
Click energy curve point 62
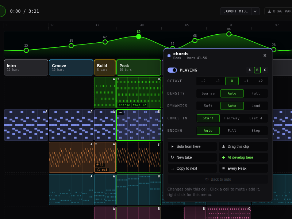tap(105, 42)
